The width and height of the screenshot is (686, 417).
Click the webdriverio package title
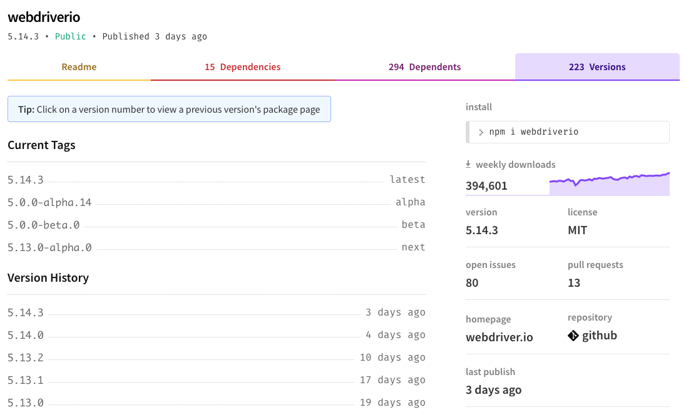pos(44,17)
